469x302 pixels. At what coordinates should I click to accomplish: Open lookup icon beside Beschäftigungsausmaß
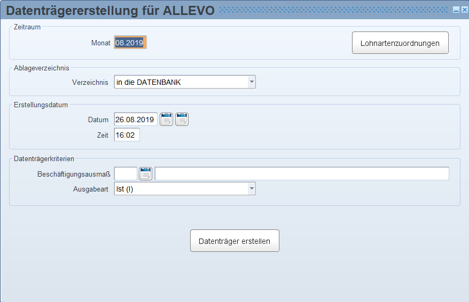tap(146, 174)
